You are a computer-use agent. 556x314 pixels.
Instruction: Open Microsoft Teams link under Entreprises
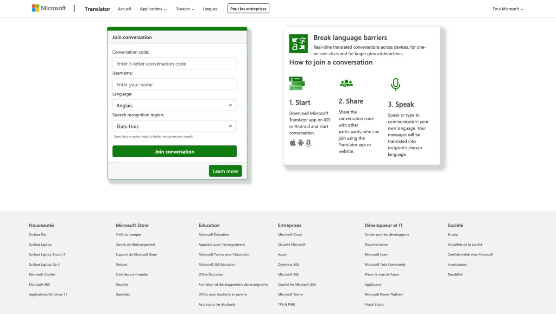(291, 295)
